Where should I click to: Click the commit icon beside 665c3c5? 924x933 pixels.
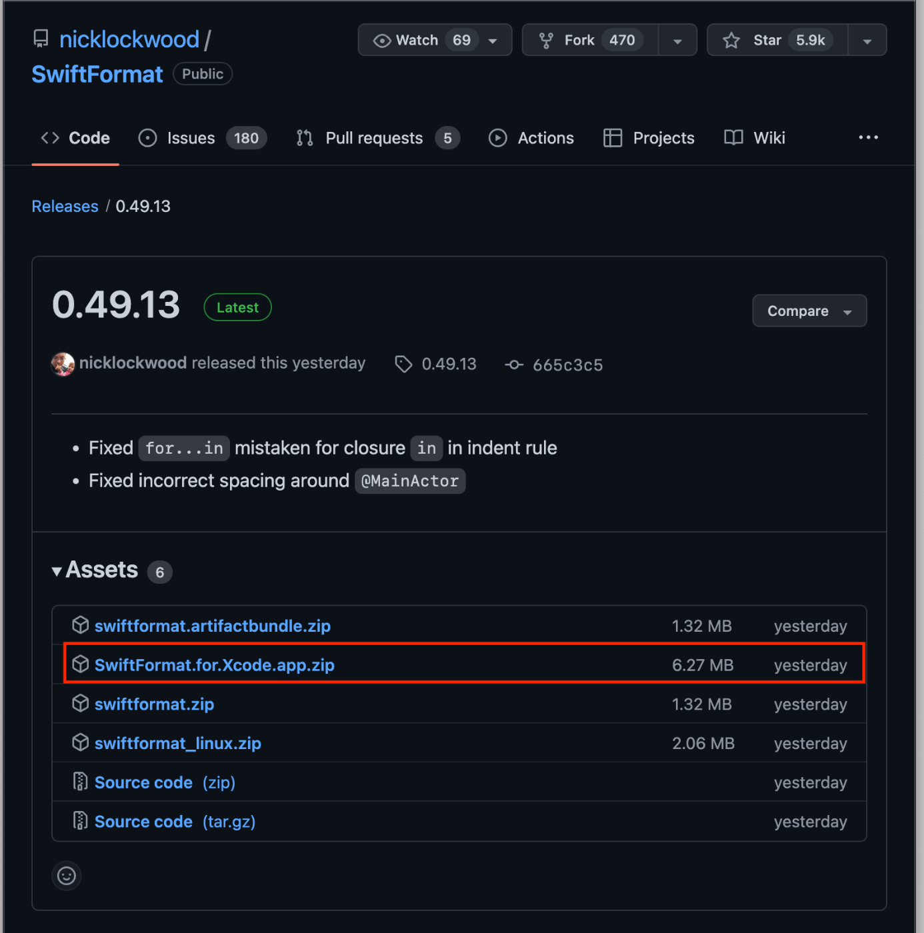(x=513, y=365)
